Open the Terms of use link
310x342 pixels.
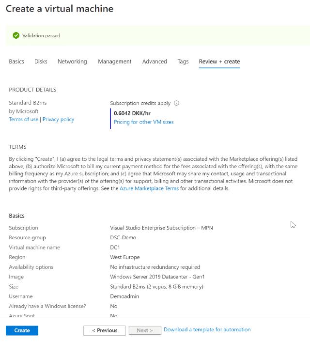coord(23,119)
